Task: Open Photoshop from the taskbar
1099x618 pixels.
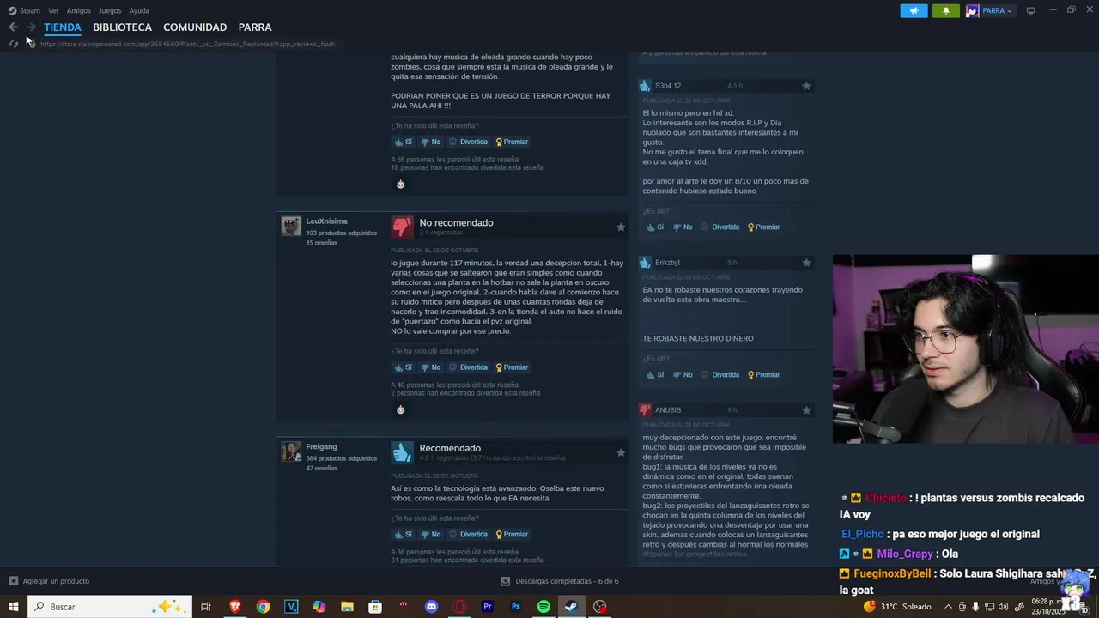Action: click(515, 607)
